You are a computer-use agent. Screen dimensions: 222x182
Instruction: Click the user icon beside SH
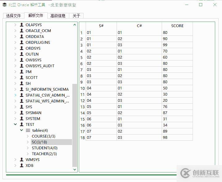22,83
